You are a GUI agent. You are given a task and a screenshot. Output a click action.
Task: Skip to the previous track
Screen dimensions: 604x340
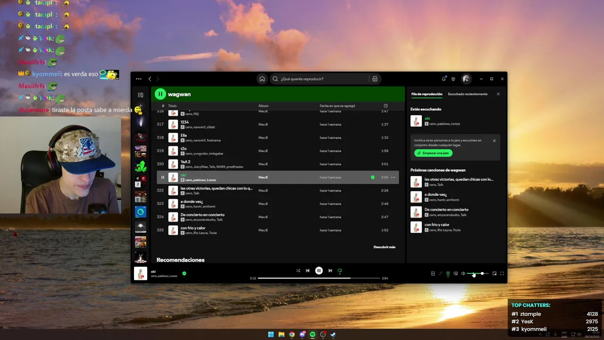coord(308,271)
